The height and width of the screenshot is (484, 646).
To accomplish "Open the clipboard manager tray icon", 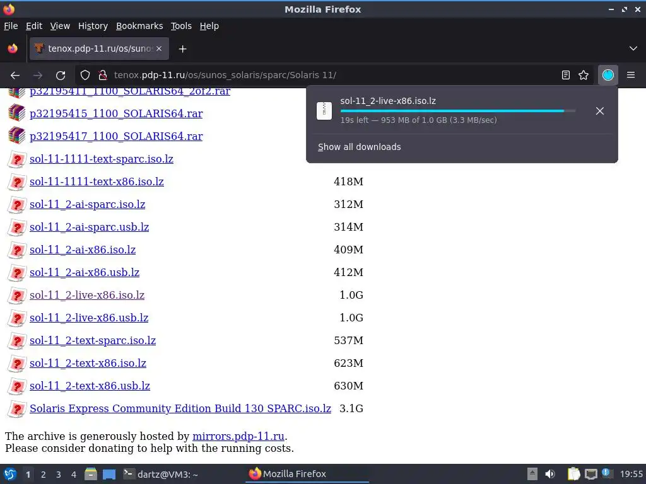I will tap(573, 474).
